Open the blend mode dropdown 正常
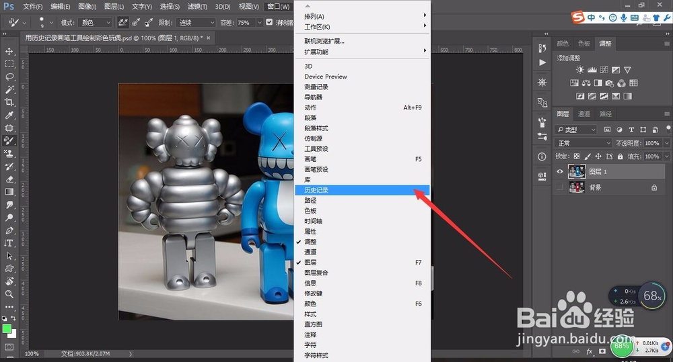The image size is (673, 362). (x=583, y=143)
